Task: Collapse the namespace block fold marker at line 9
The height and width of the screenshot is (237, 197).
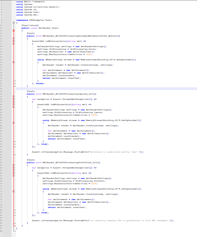Action: click(14, 23)
